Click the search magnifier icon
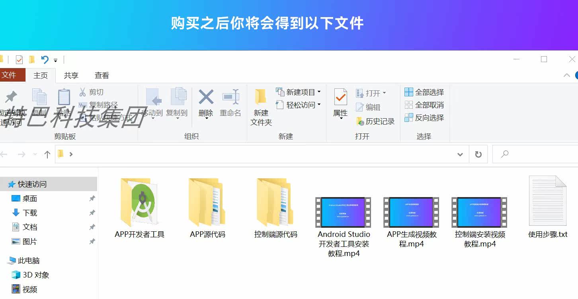 (x=505, y=154)
